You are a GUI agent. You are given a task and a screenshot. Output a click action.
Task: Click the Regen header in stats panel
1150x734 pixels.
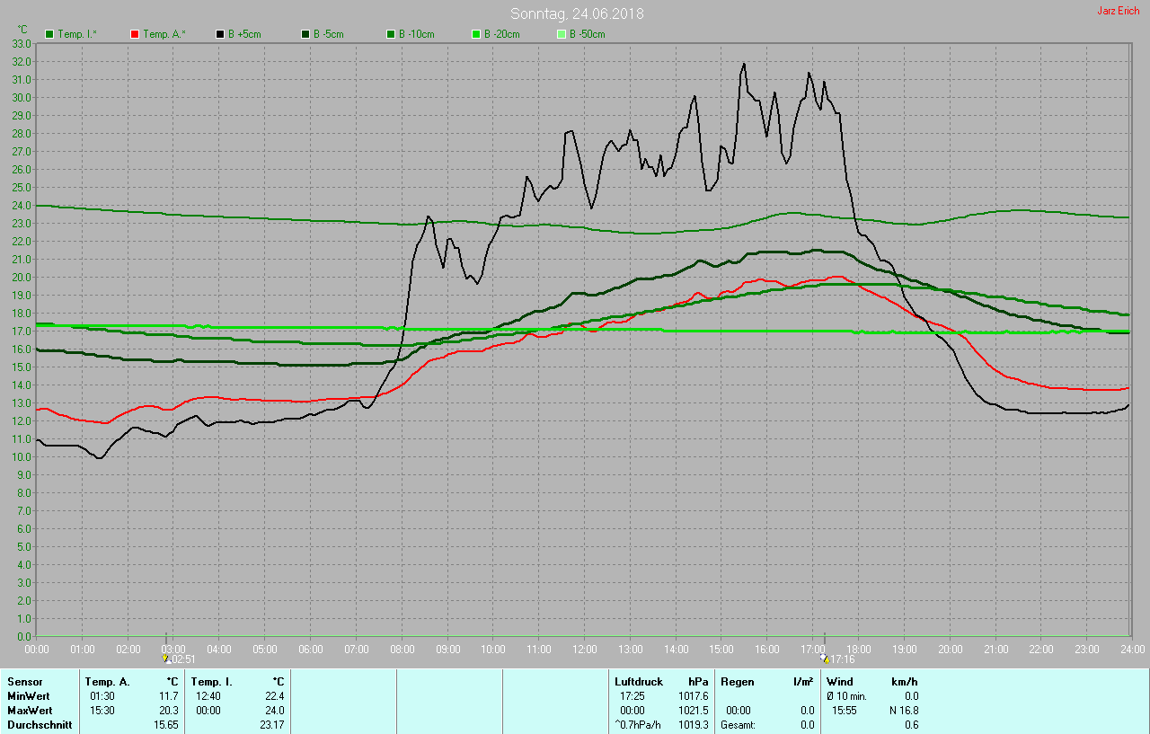737,682
